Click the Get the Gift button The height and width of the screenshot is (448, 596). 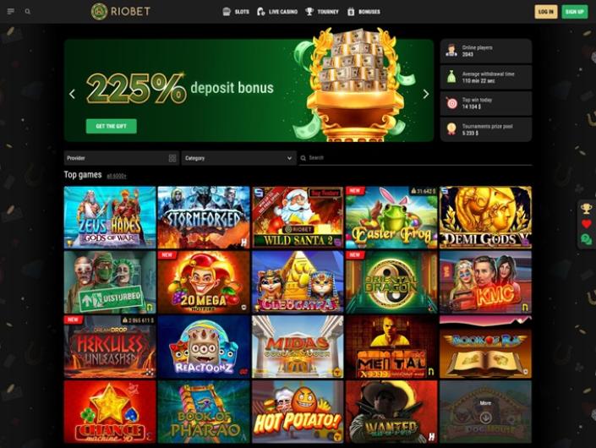tap(112, 126)
